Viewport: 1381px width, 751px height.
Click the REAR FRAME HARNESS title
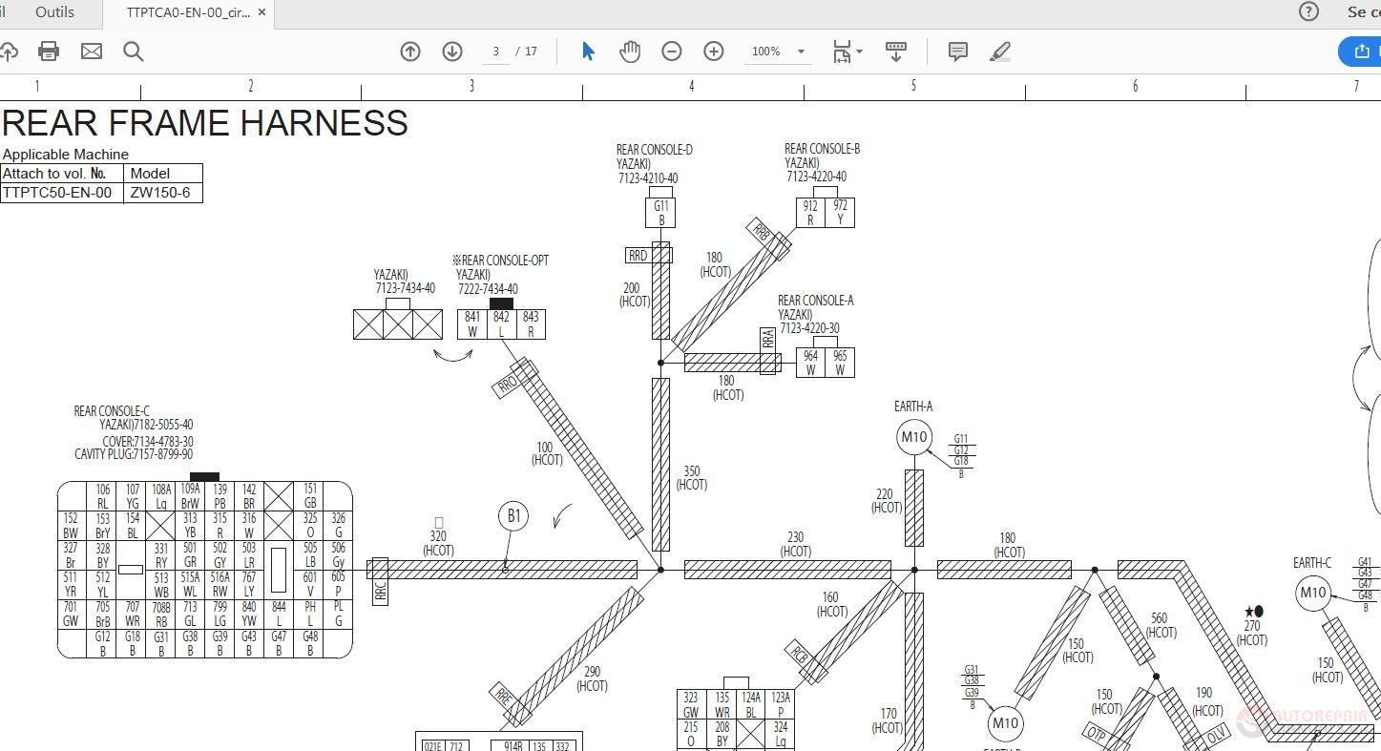coord(205,123)
